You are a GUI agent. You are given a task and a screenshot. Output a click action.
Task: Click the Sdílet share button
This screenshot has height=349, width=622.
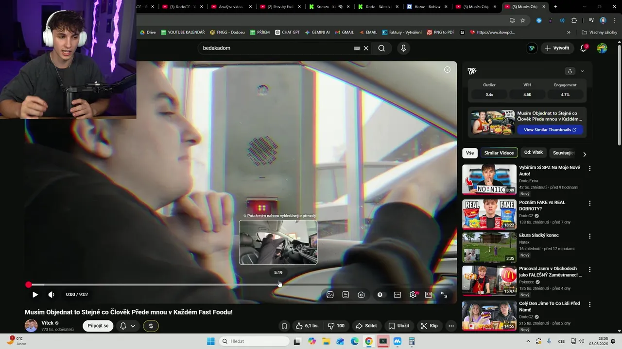click(x=366, y=326)
